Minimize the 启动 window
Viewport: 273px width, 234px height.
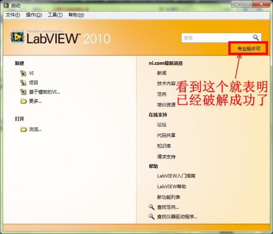click(237, 4)
